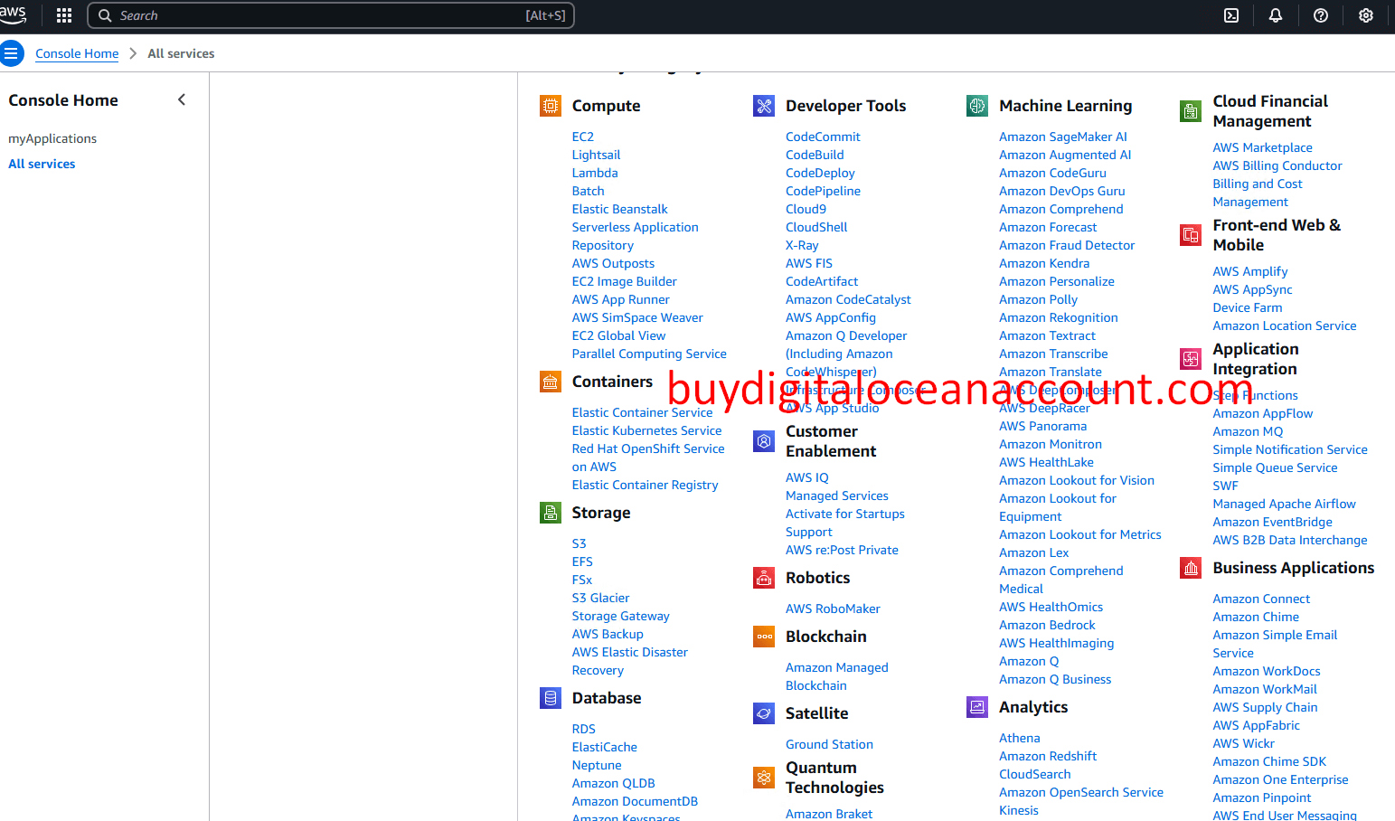Click the Blockchain category icon
Image resolution: width=1395 pixels, height=821 pixels.
point(764,636)
